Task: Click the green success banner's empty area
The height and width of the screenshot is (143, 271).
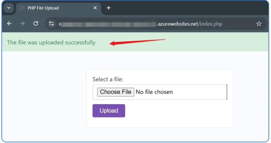Action: [x=216, y=42]
